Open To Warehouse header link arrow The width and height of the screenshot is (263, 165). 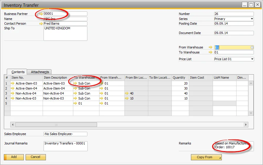(x=211, y=52)
